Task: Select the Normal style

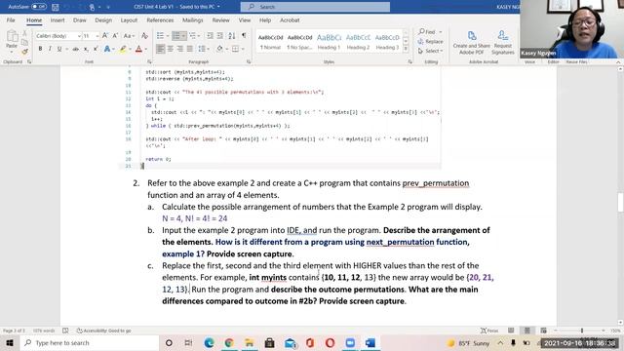Action: [x=271, y=41]
